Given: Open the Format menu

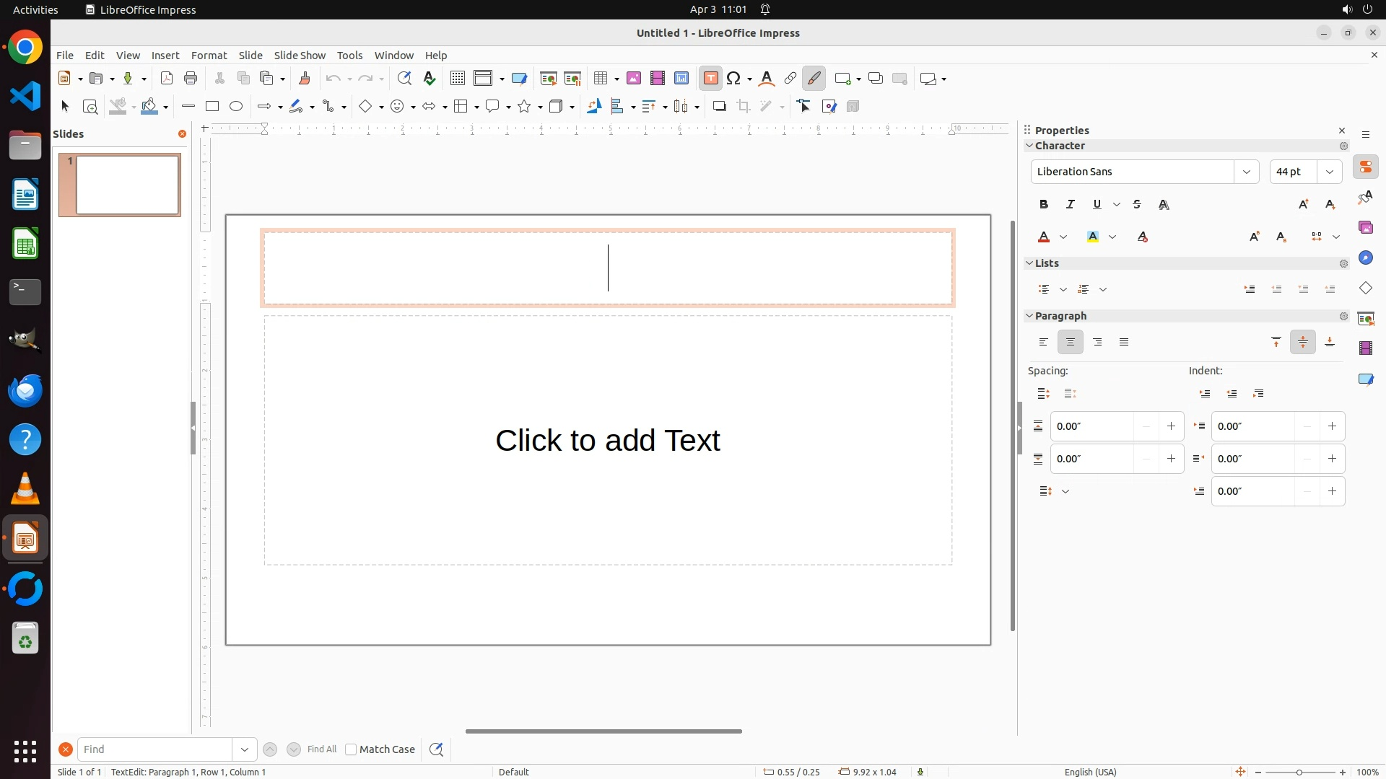Looking at the screenshot, I should [209, 56].
